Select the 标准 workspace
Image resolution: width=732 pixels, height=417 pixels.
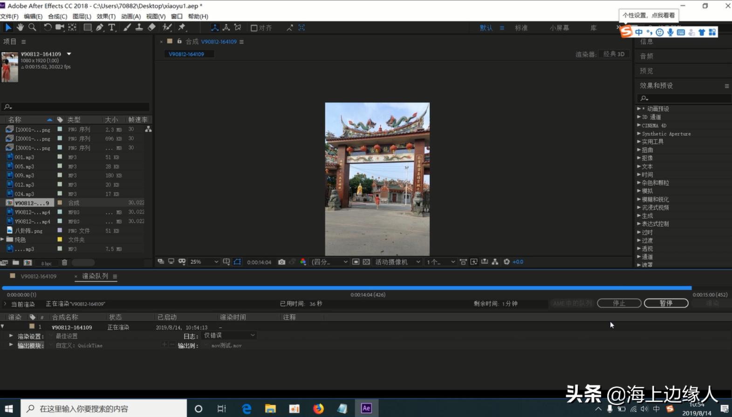coord(521,28)
